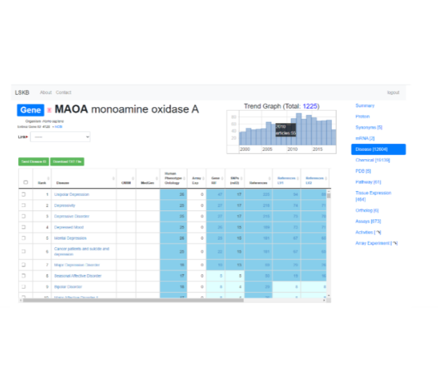
Task: Click the pink icon beside the Gene badge
Action: click(x=49, y=110)
